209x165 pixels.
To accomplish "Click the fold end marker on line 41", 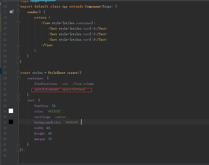I will tap(19, 144).
